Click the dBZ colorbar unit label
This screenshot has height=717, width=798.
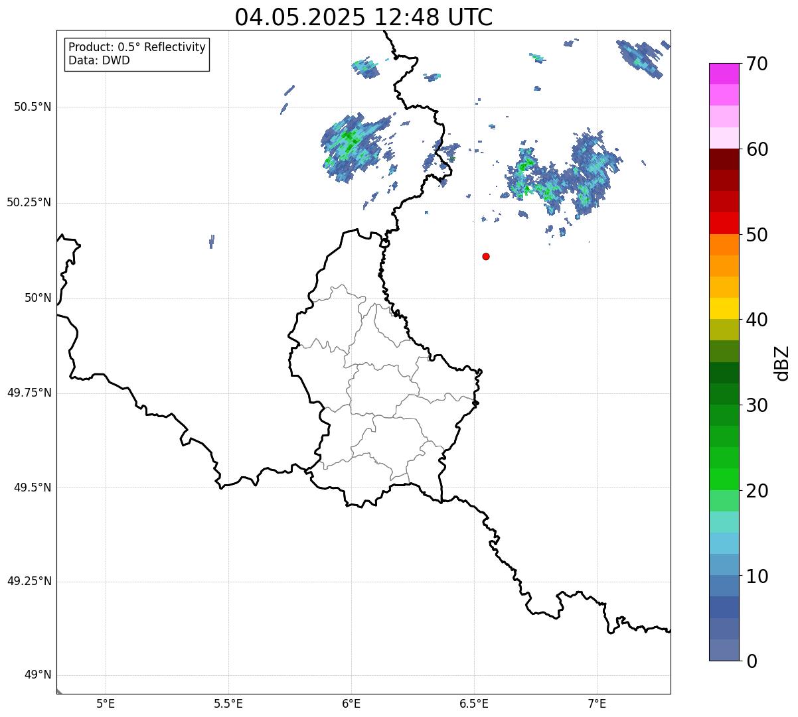pyautogui.click(x=782, y=363)
